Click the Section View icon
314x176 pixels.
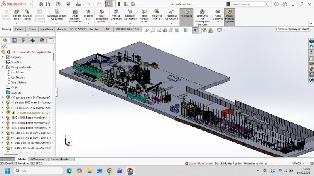pyautogui.click(x=165, y=30)
